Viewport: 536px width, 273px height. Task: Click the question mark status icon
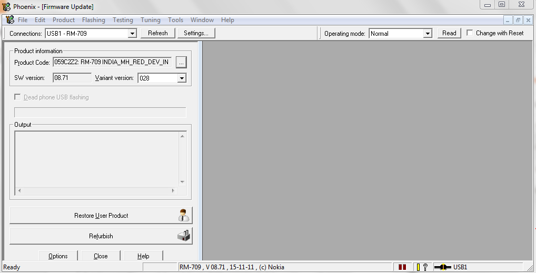425,267
